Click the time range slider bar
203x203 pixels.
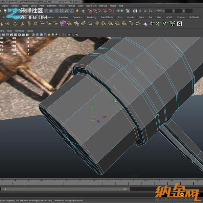(64, 189)
